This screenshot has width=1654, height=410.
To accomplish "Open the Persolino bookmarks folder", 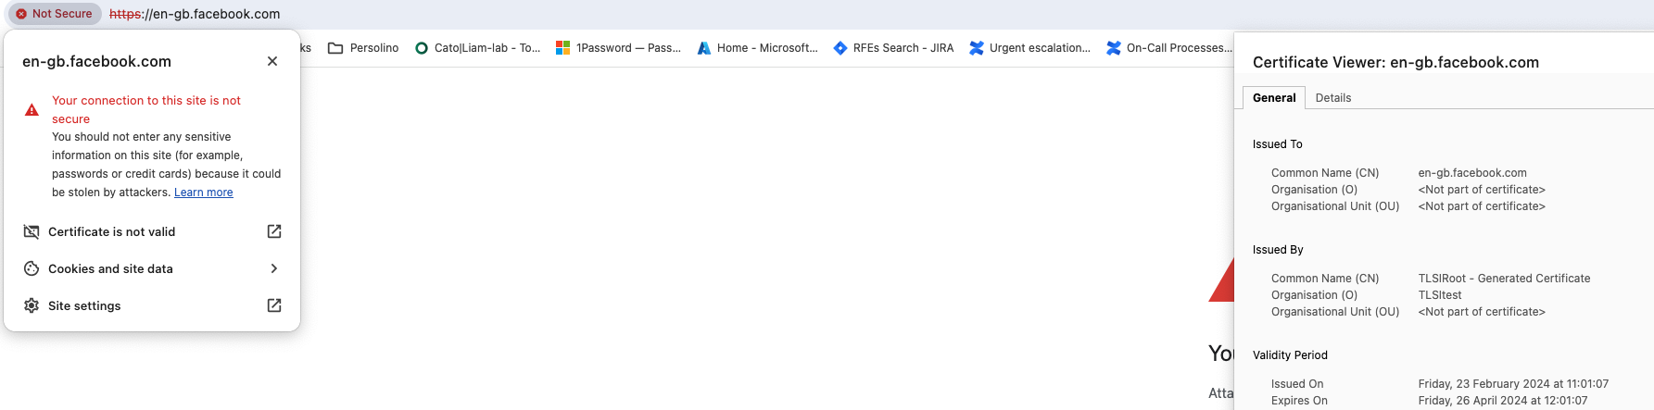I will pos(363,48).
